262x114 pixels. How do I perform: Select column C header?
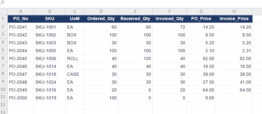(75, 11)
